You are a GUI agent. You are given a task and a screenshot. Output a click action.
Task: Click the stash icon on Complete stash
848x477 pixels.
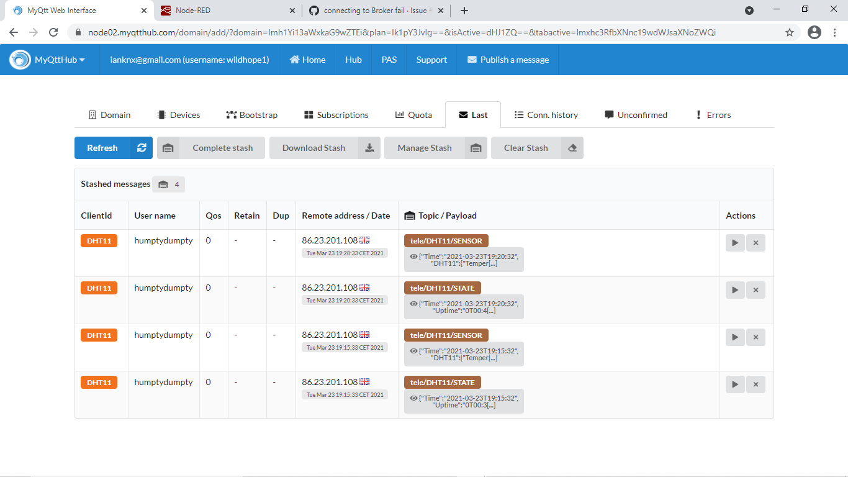click(168, 148)
